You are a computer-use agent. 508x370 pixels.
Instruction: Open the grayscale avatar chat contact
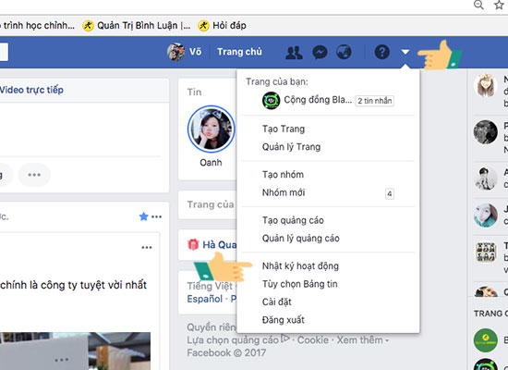485,132
